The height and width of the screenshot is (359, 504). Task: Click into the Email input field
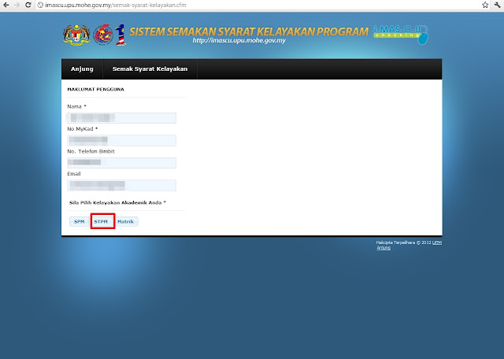[121, 186]
